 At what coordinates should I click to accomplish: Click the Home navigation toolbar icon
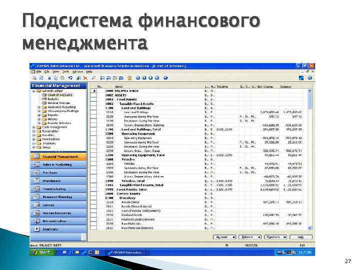tap(129, 78)
